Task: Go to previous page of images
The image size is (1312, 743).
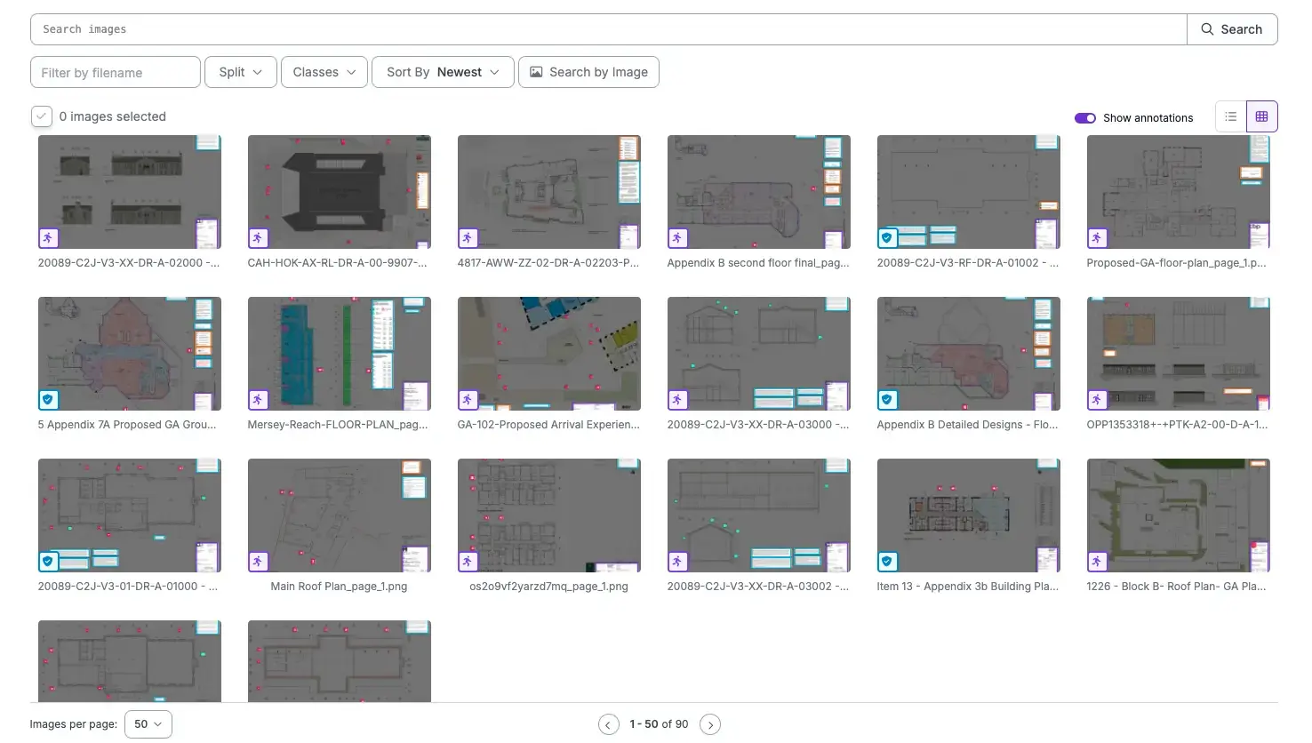Action: [x=608, y=724]
